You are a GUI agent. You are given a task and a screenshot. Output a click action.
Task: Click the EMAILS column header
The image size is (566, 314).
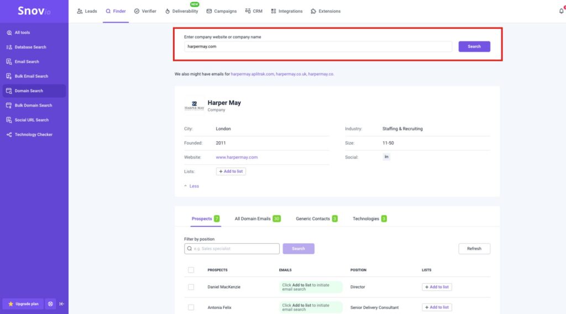pyautogui.click(x=285, y=270)
